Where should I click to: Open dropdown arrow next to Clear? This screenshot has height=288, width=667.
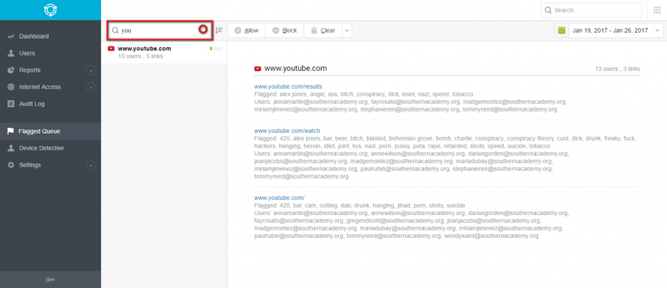coord(347,31)
